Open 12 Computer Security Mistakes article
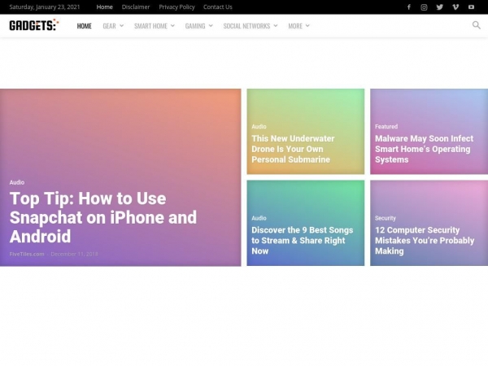This screenshot has width=488, height=366. 425,241
